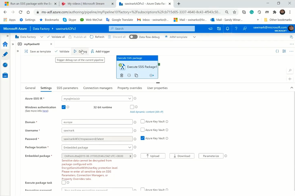
Task: Show info icon next to Domain field
Action: (x=135, y=122)
